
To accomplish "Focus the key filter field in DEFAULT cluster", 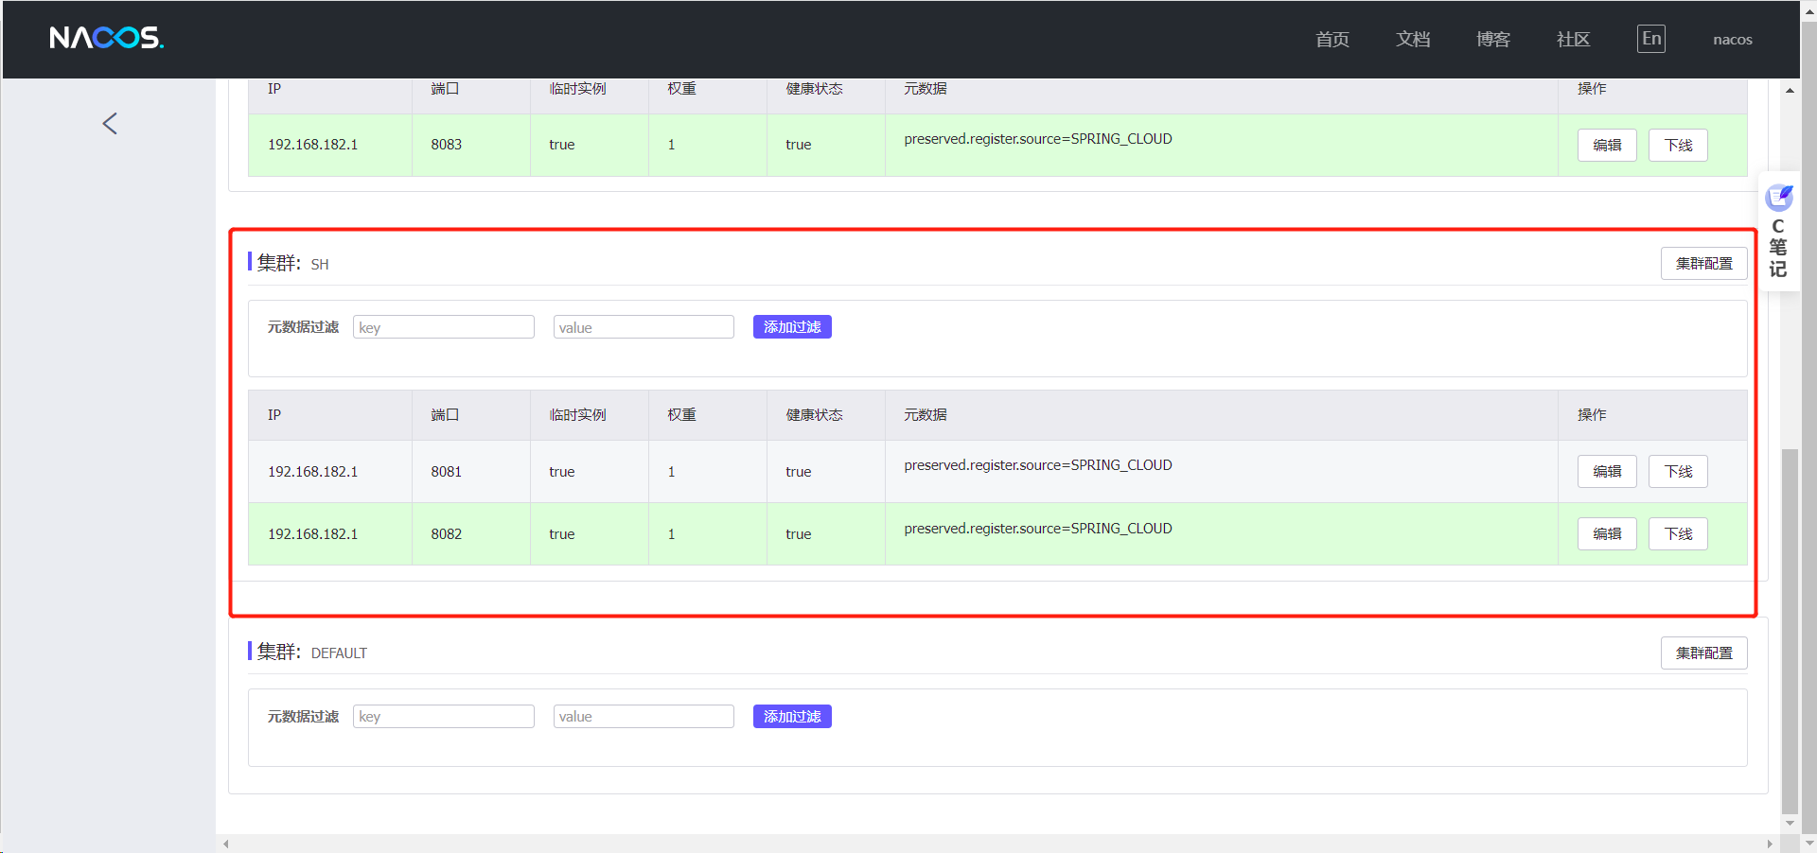I will coord(444,717).
